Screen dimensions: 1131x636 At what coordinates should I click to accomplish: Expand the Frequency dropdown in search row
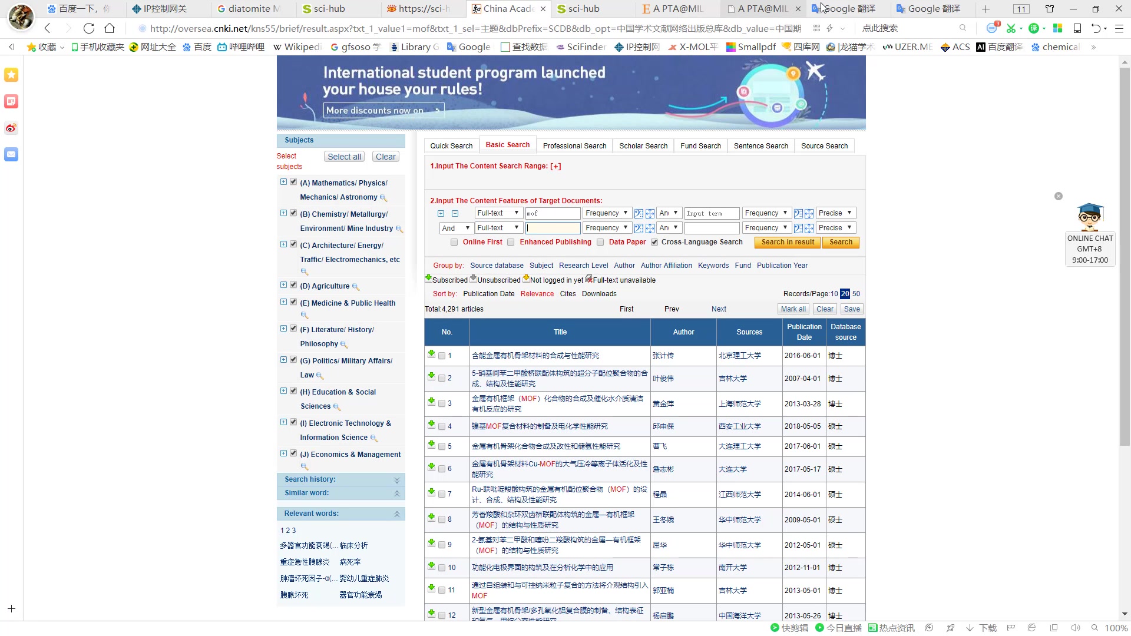tap(606, 212)
